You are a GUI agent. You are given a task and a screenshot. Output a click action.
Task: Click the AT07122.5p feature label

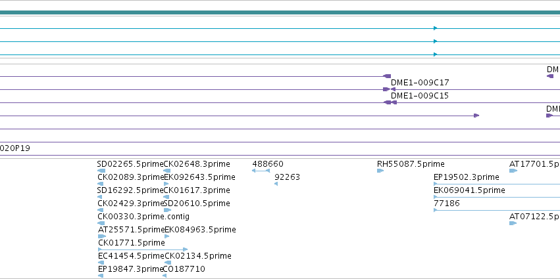pos(534,217)
